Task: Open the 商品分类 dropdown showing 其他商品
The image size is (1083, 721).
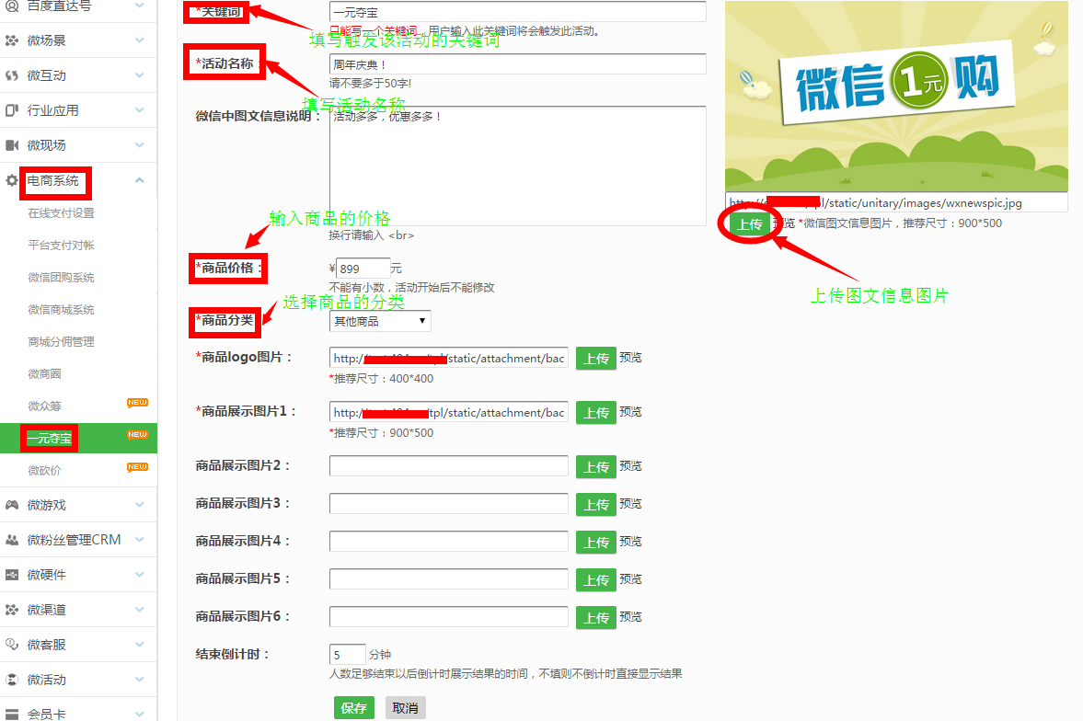Action: coord(380,321)
